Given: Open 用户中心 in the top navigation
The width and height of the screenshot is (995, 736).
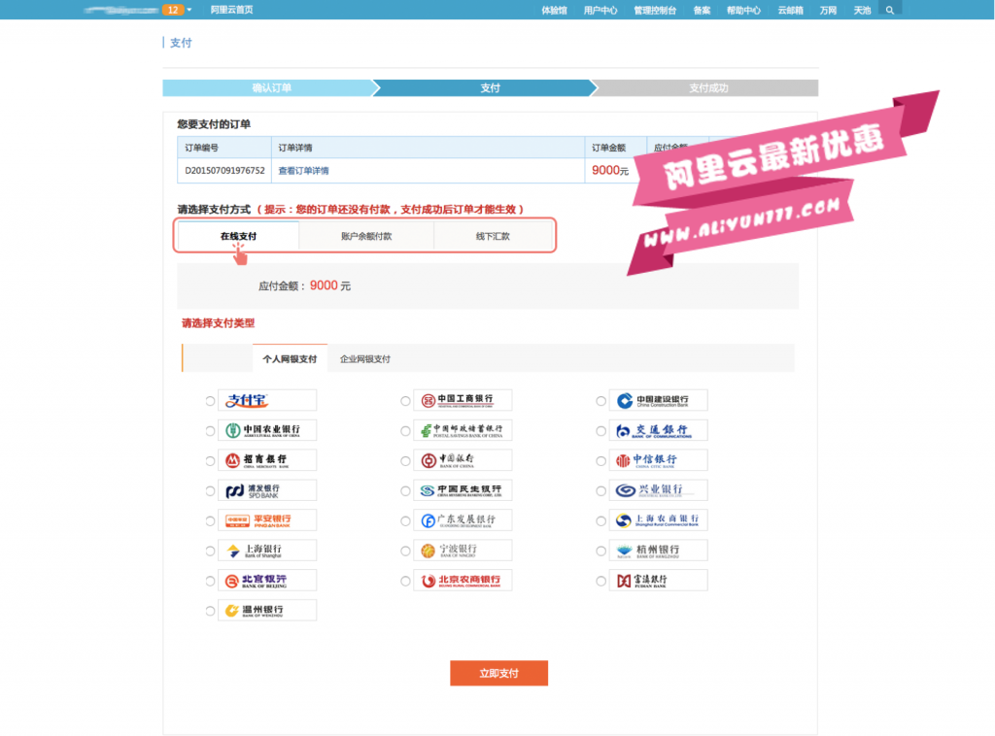Looking at the screenshot, I should click(600, 10).
